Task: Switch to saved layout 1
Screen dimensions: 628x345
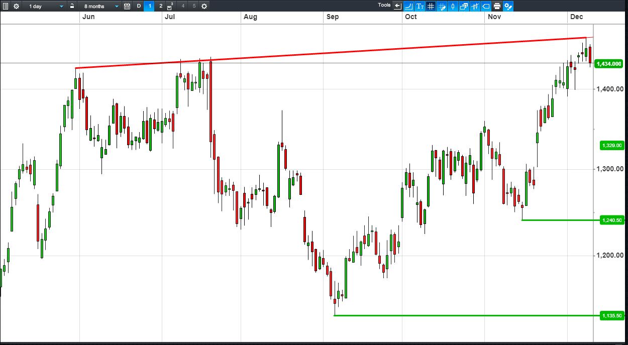Action: pyautogui.click(x=150, y=6)
